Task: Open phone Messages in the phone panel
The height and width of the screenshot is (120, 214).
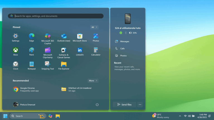Action: click(x=122, y=41)
